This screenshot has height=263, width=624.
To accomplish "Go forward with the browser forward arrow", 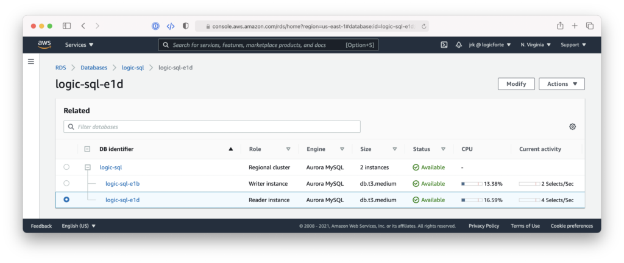I will (97, 26).
